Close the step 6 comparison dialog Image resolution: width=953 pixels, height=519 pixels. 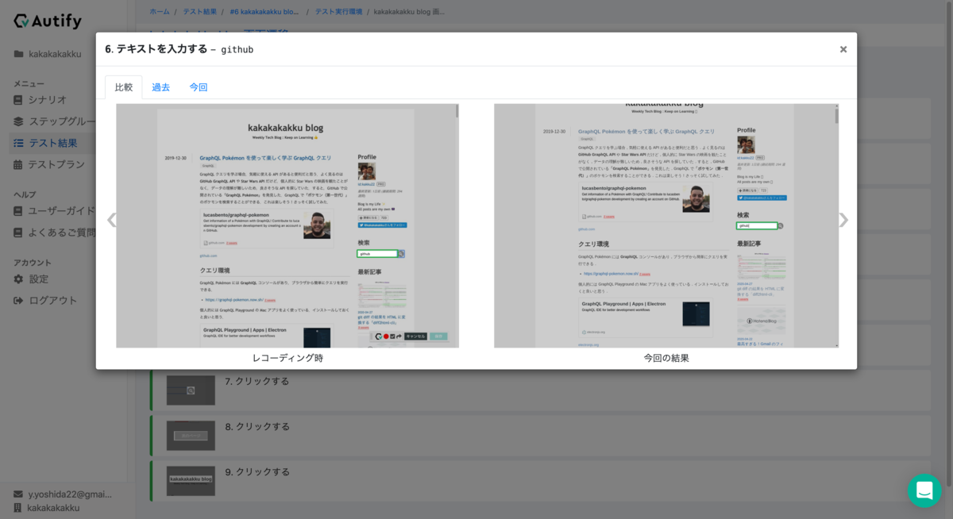coord(843,49)
